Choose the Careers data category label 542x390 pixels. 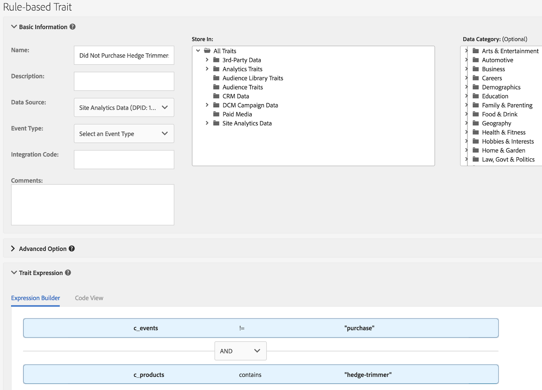tap(492, 78)
